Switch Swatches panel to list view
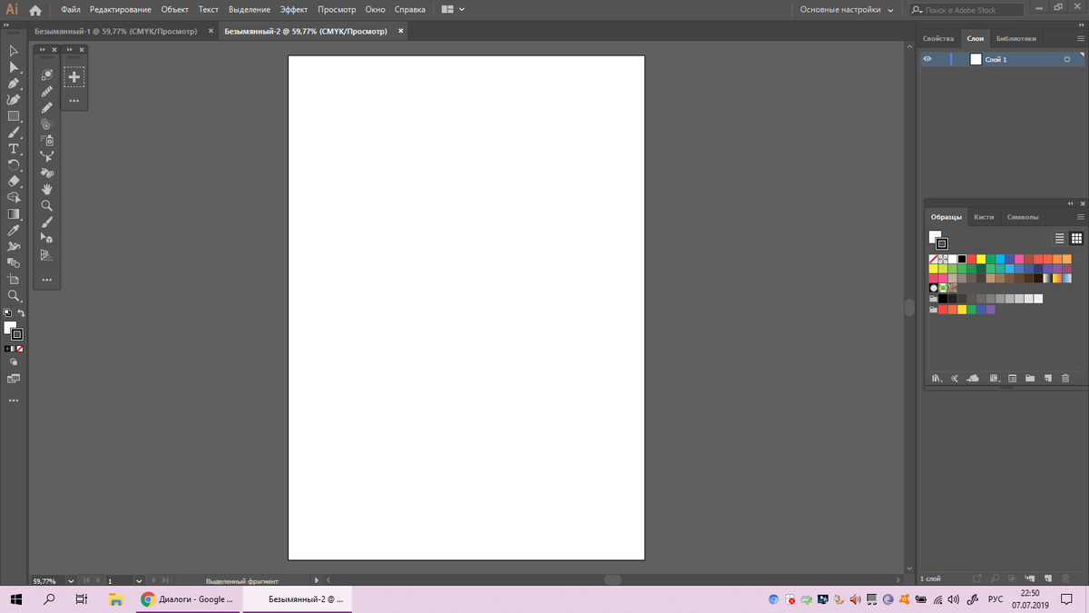 1059,239
